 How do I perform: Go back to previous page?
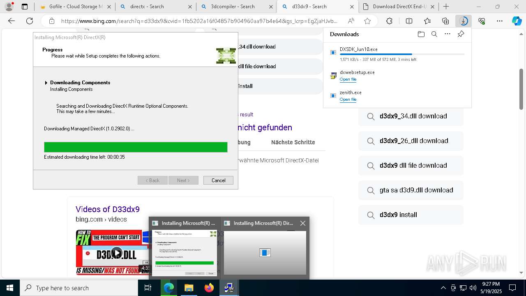click(x=12, y=21)
